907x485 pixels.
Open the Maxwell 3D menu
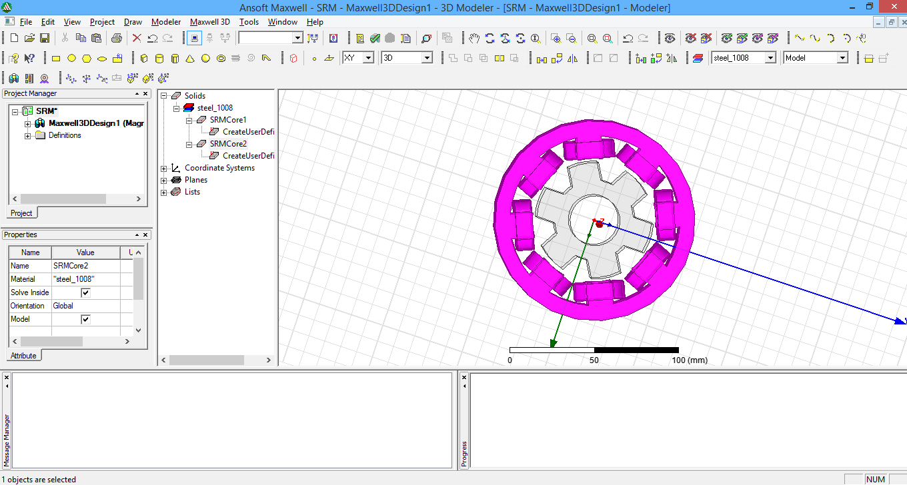pos(210,22)
